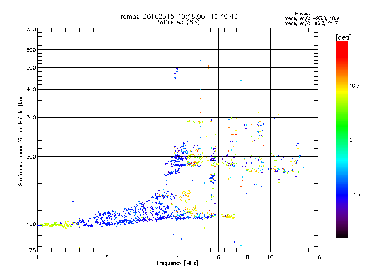The height and width of the screenshot is (280, 374).
Task: Click the 'mean, sd,O: -93.8, 18.9' statistic
Action: (311, 18)
